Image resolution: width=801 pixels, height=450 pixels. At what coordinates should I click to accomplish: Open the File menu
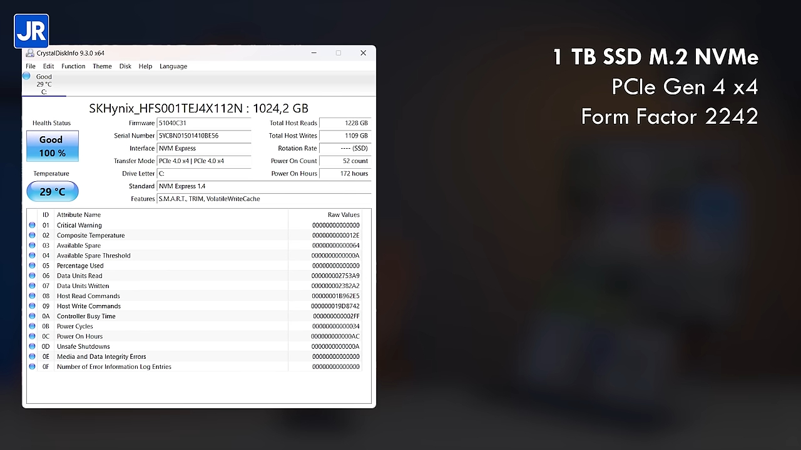click(x=31, y=66)
